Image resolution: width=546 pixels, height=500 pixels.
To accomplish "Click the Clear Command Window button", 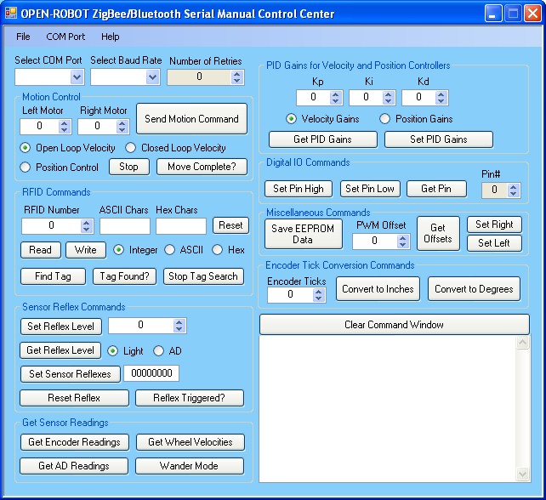I will pyautogui.click(x=394, y=325).
